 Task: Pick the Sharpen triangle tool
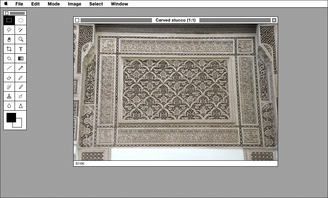point(21,106)
